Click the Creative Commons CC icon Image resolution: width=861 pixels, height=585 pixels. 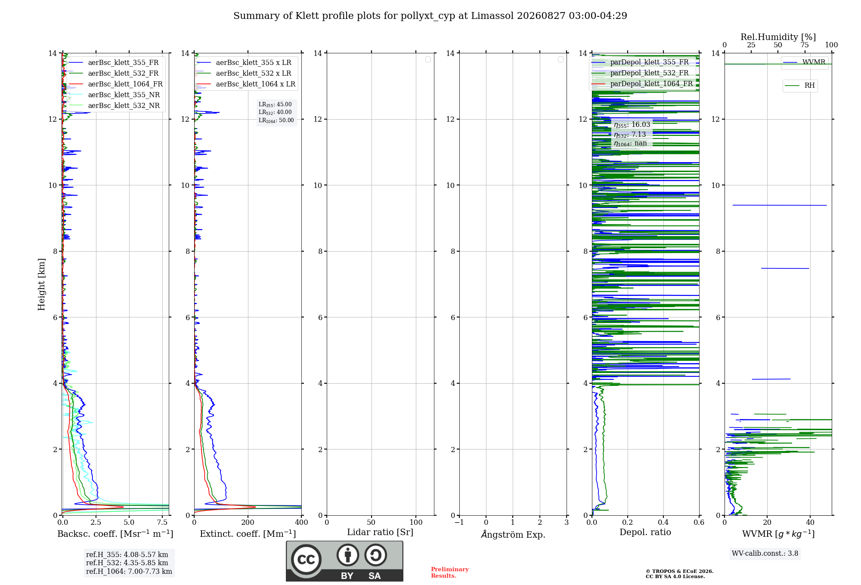306,560
